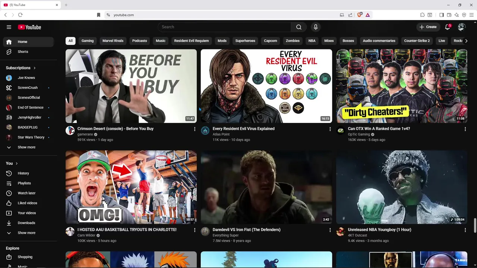
Task: Open Watch later in the sidebar
Action: tap(28, 193)
